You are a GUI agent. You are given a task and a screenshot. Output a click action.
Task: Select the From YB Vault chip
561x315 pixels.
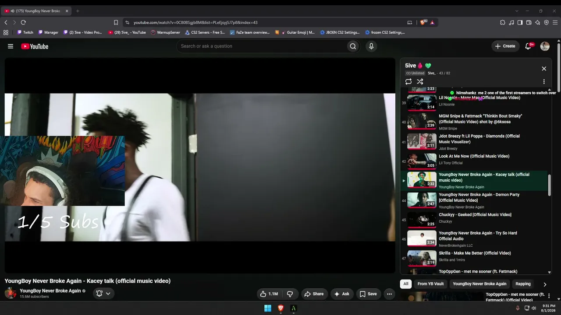(430, 284)
